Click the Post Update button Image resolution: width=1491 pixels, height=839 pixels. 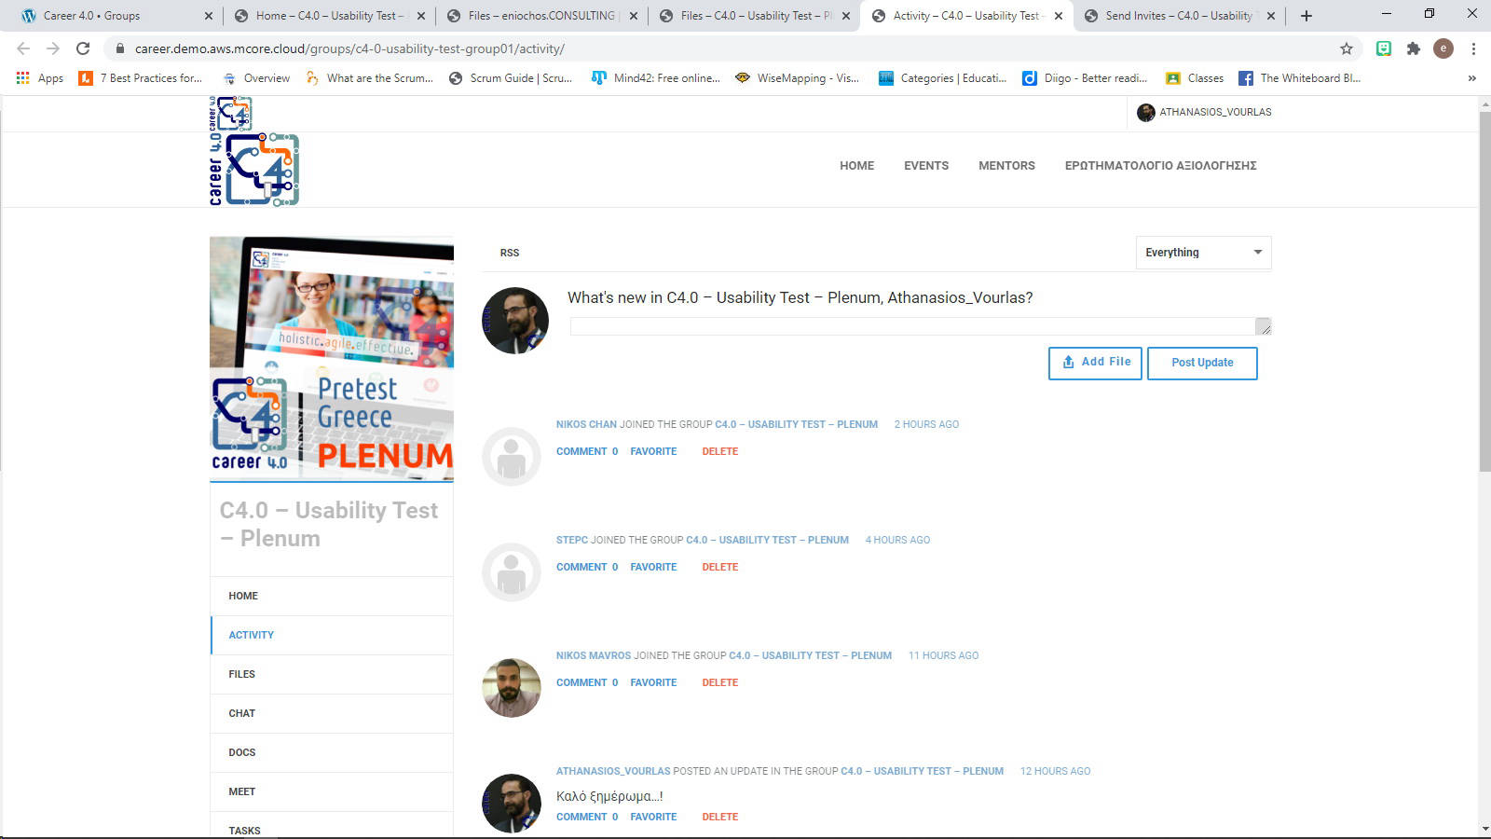tap(1201, 363)
